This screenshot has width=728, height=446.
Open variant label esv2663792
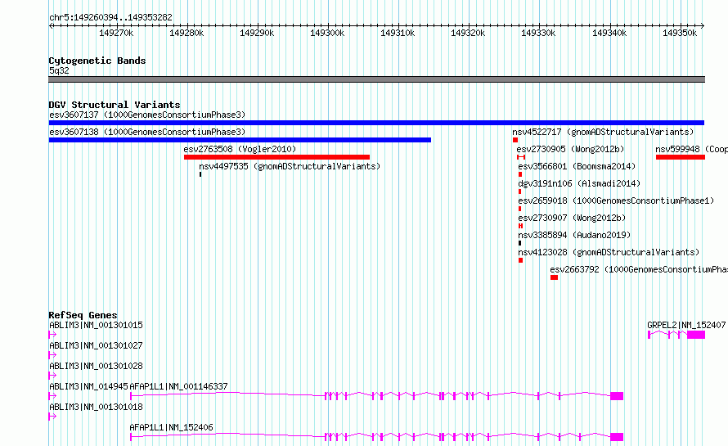(x=575, y=269)
